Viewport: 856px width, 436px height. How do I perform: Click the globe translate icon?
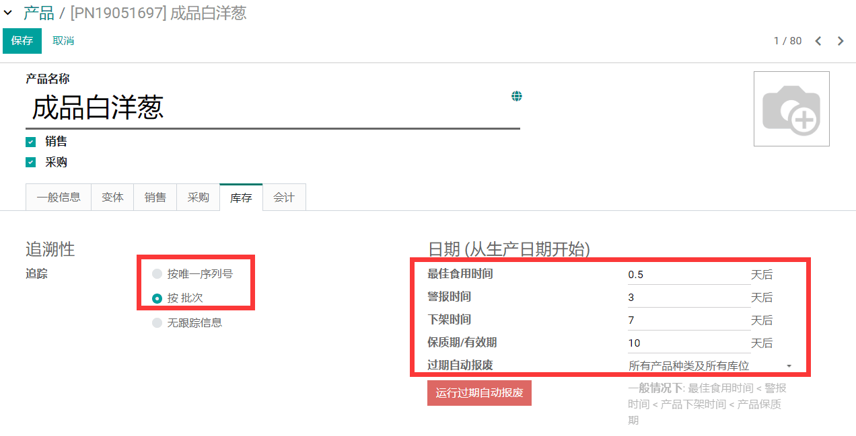(x=517, y=96)
